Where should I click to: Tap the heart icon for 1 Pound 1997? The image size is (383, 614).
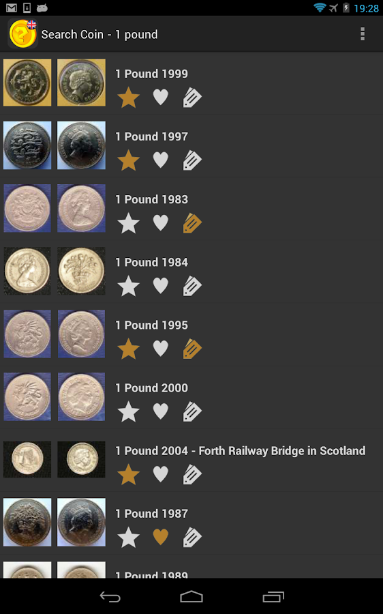tap(160, 160)
